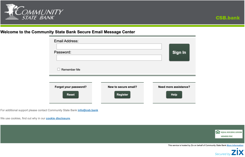Click the Community State Bank logo

[x=33, y=12]
